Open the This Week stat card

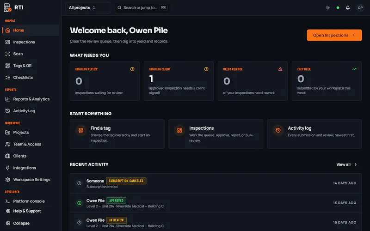pyautogui.click(x=327, y=81)
